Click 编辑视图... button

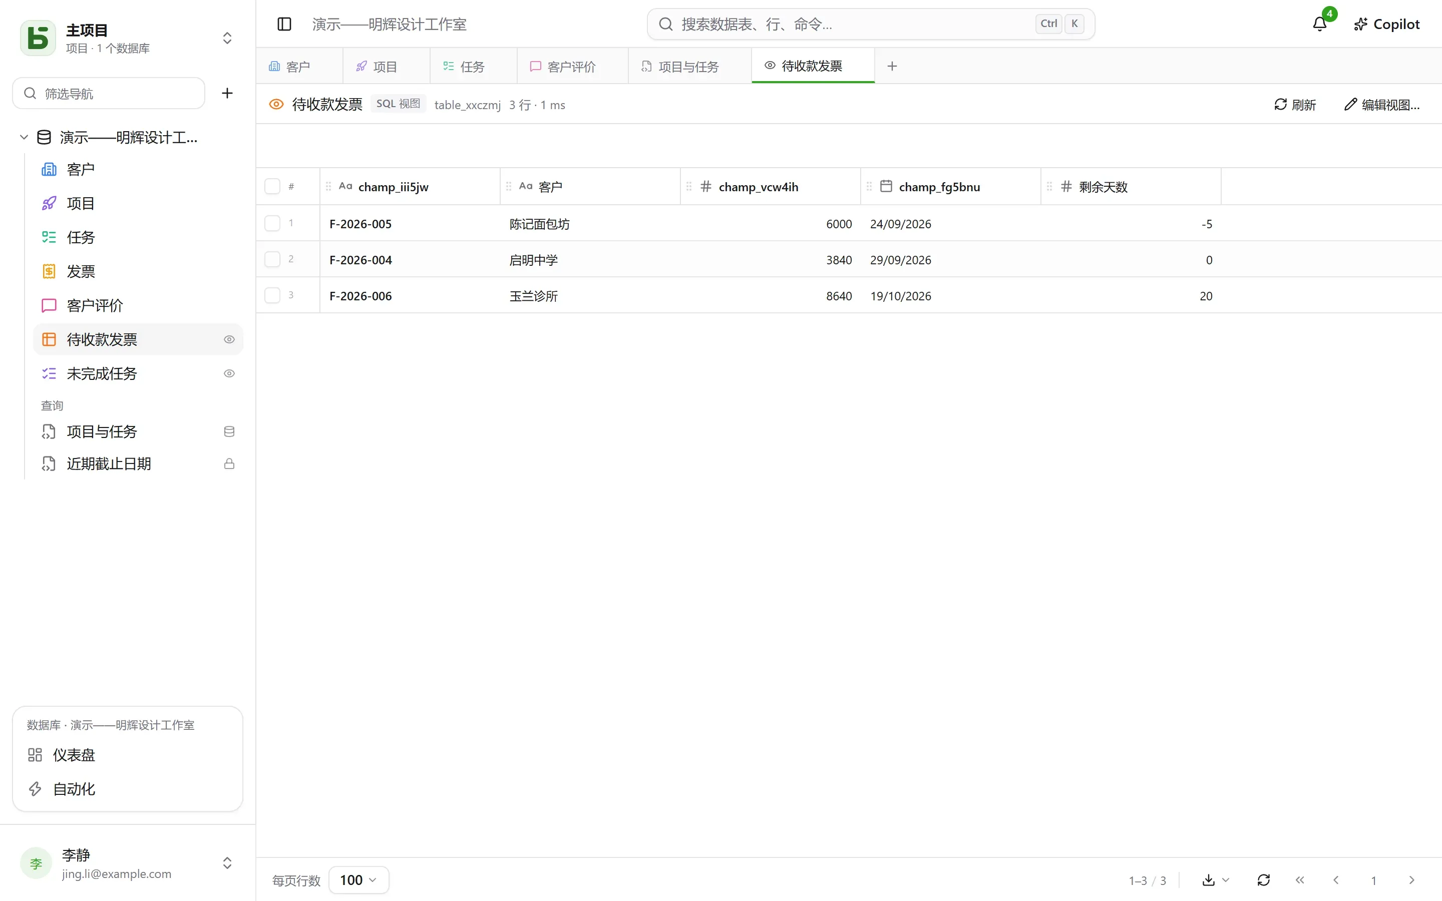coord(1382,104)
